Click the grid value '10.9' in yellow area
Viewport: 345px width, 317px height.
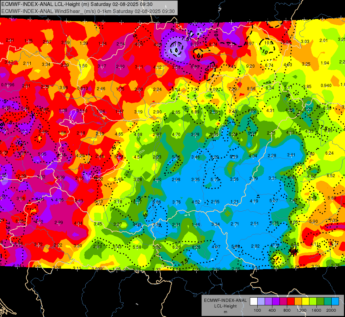pos(269,43)
